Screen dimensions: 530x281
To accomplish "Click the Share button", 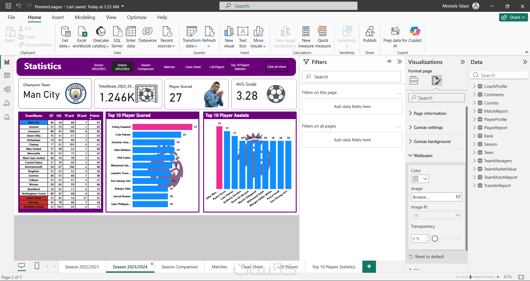I will point(513,17).
